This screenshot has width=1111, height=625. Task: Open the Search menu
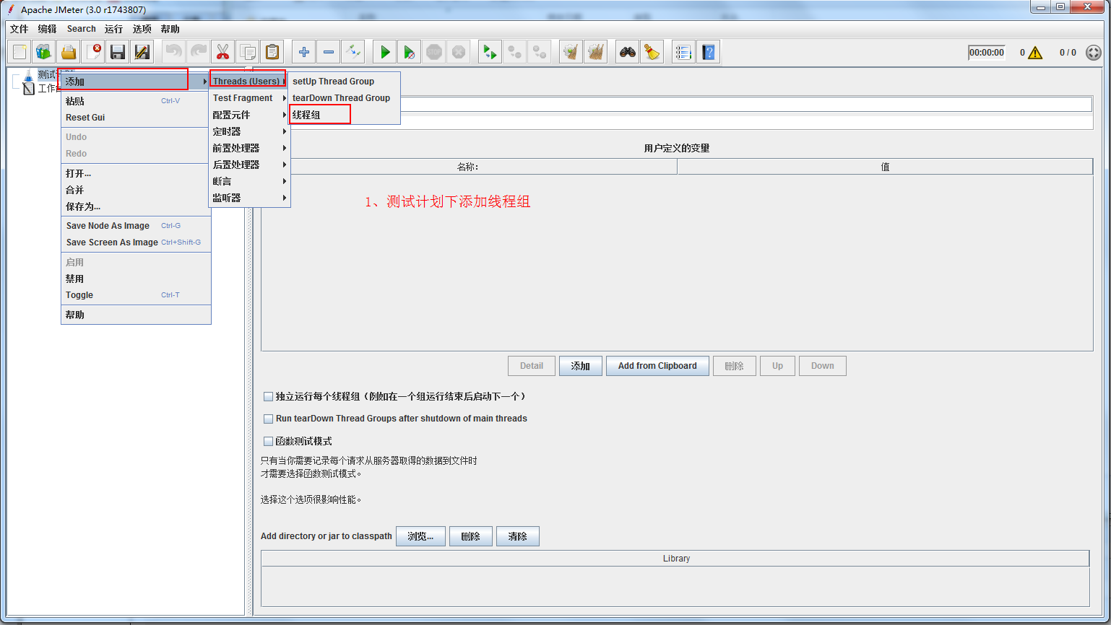coord(82,29)
